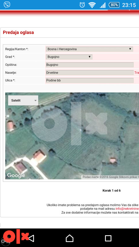
Task: Tap the Android back triangle button
Action: click(31, 238)
